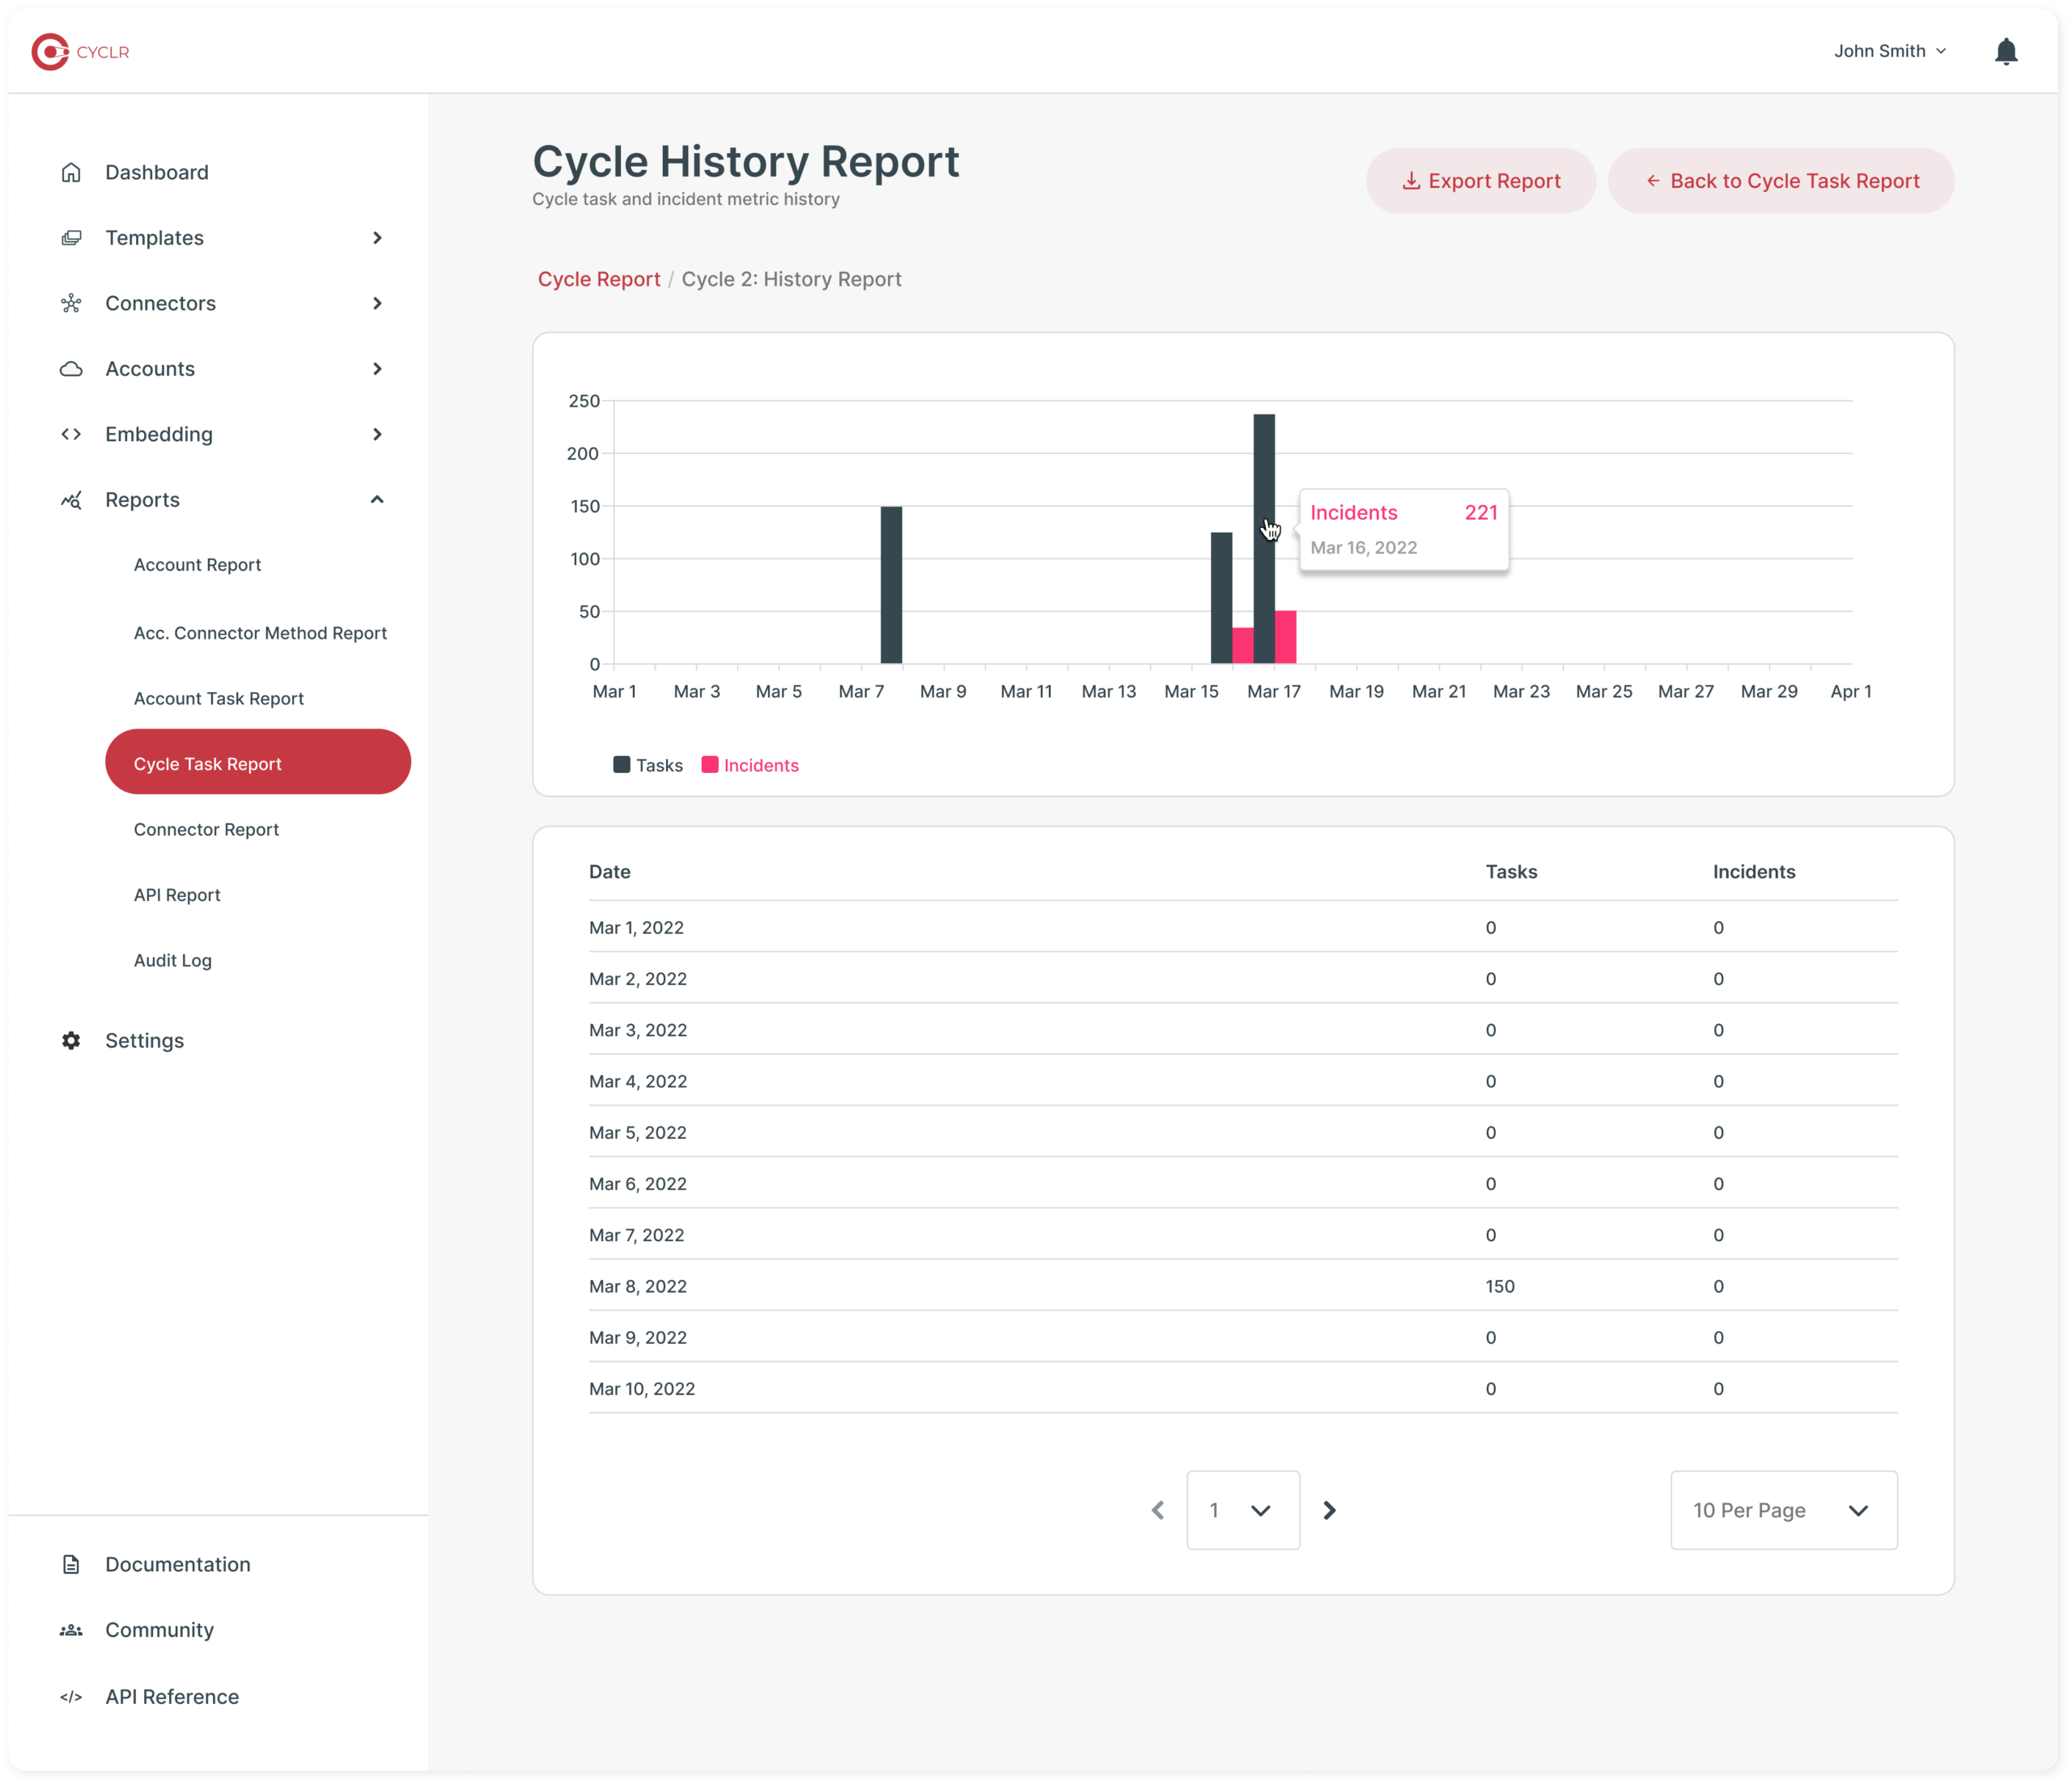Click the tall Mar 16 tasks bar

(1264, 539)
